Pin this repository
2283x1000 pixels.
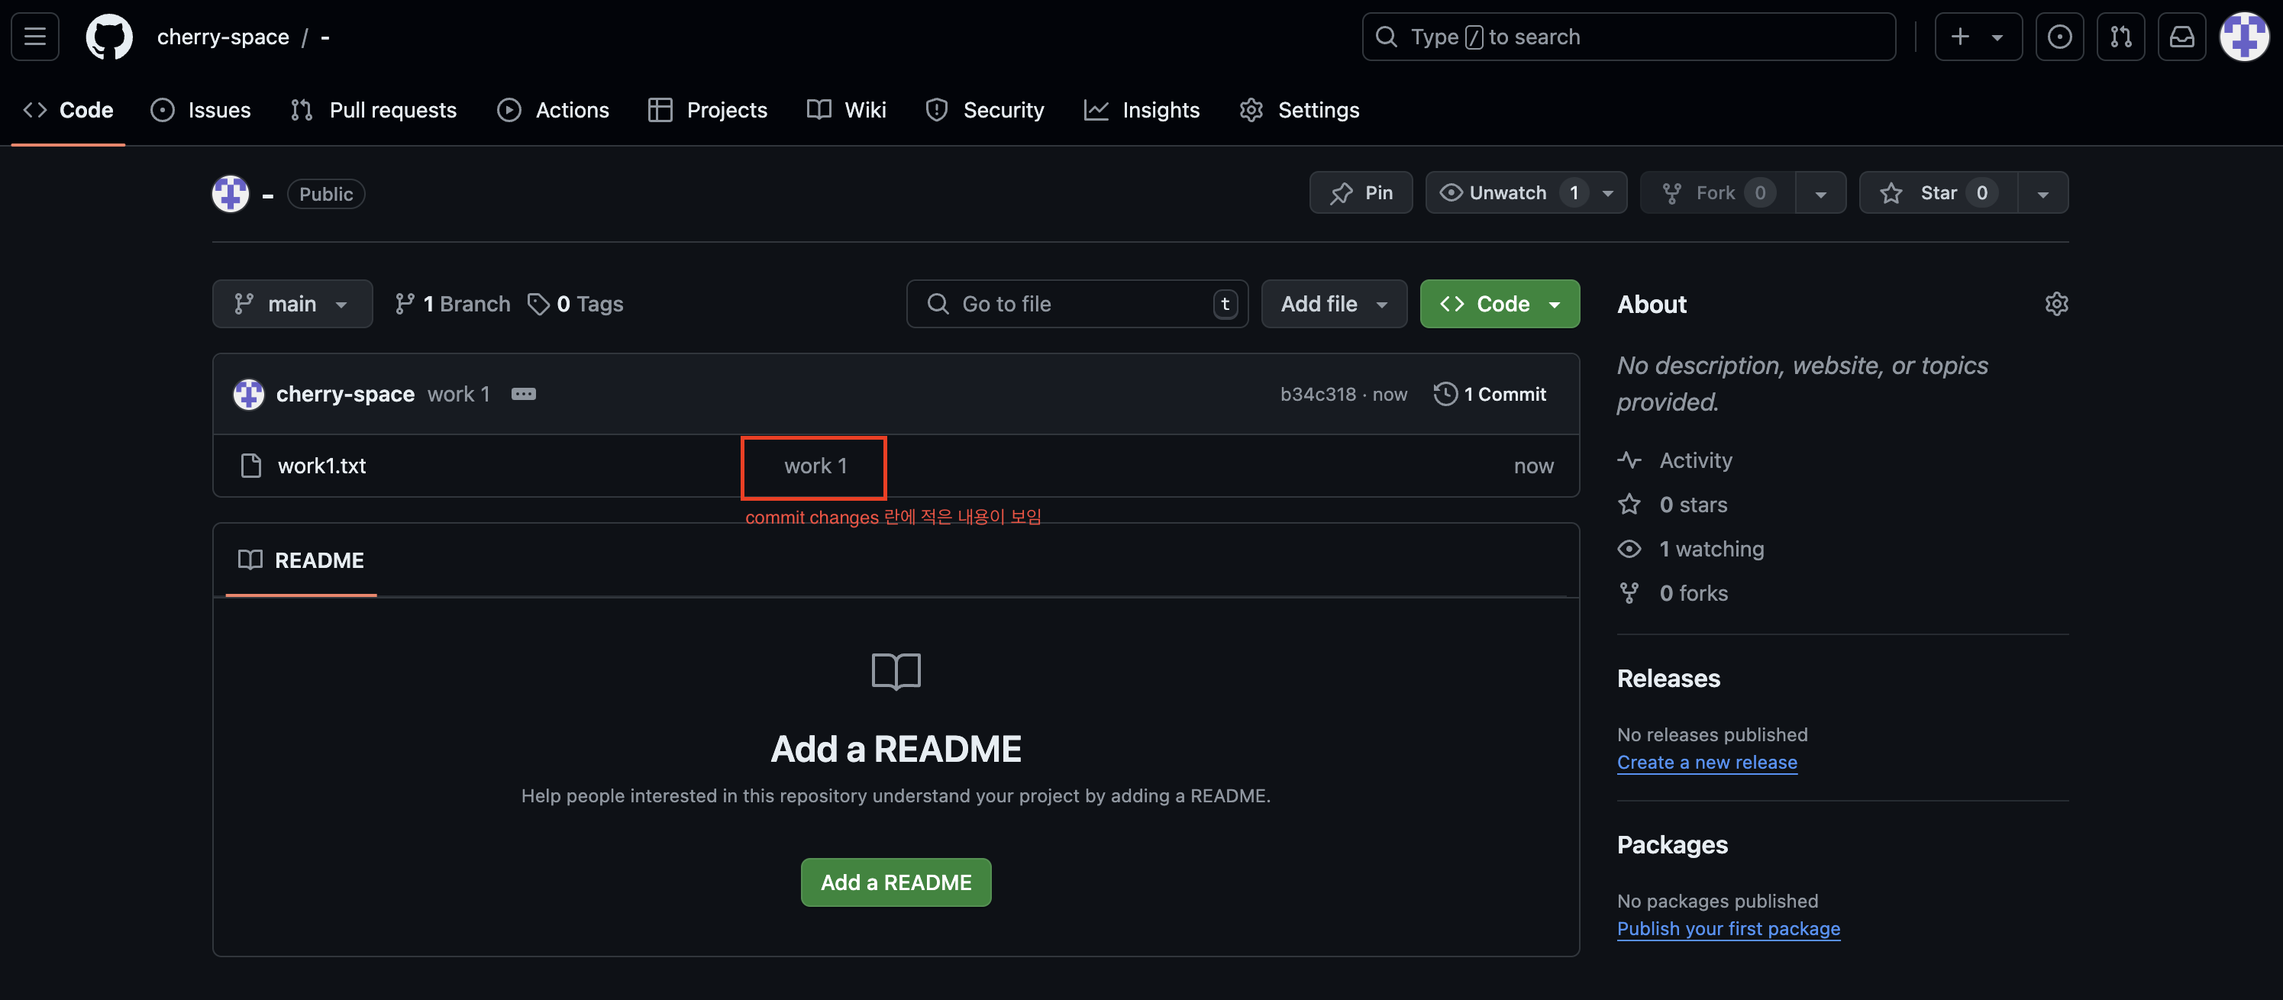tap(1361, 192)
